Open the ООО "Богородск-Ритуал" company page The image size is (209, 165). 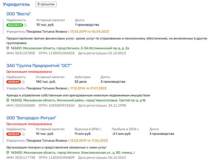click(31, 118)
